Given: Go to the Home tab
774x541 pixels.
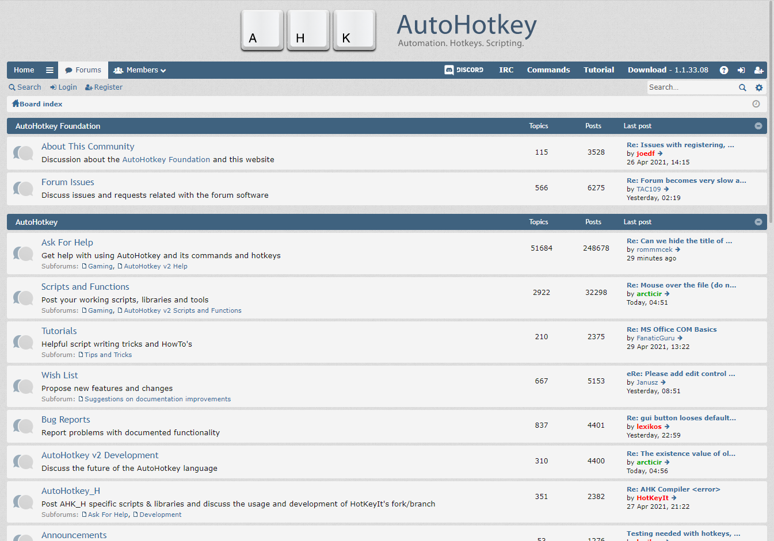Looking at the screenshot, I should coord(24,70).
